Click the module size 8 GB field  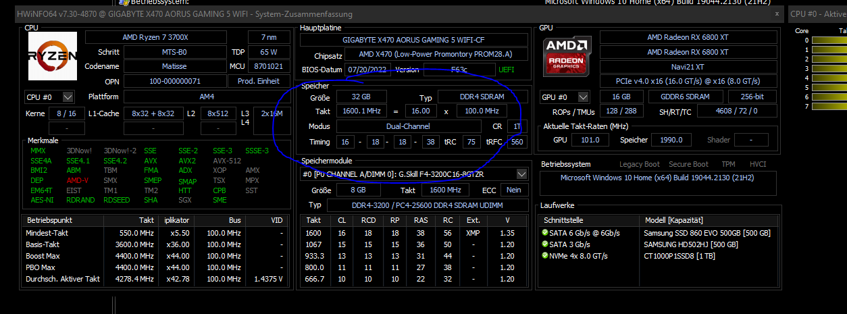point(359,190)
